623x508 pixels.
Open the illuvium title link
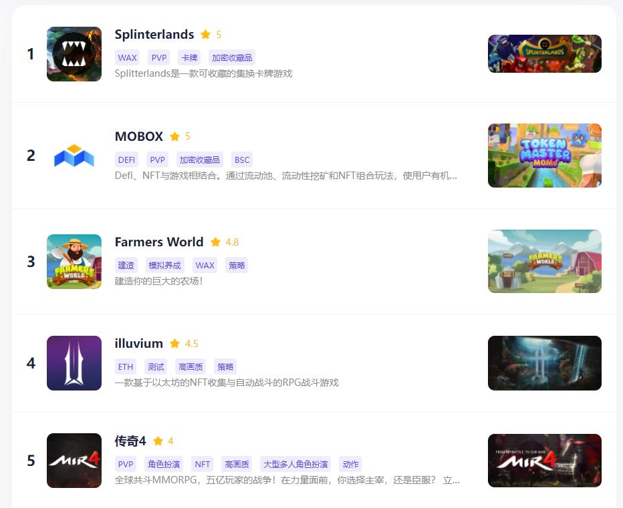pos(138,344)
